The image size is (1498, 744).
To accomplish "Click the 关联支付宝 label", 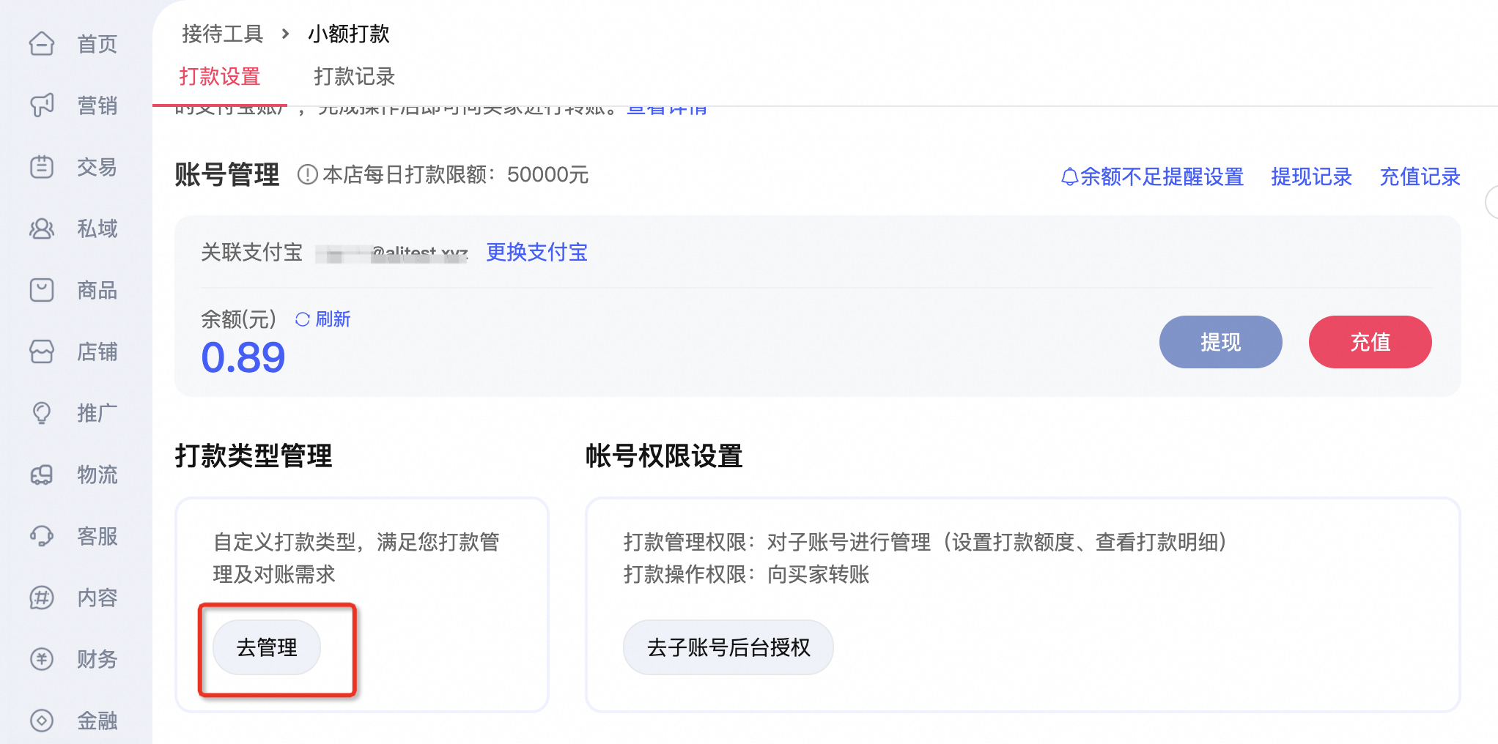I will coord(252,253).
